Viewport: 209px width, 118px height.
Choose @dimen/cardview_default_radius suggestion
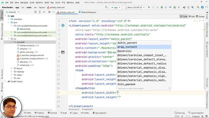[x=144, y=64]
